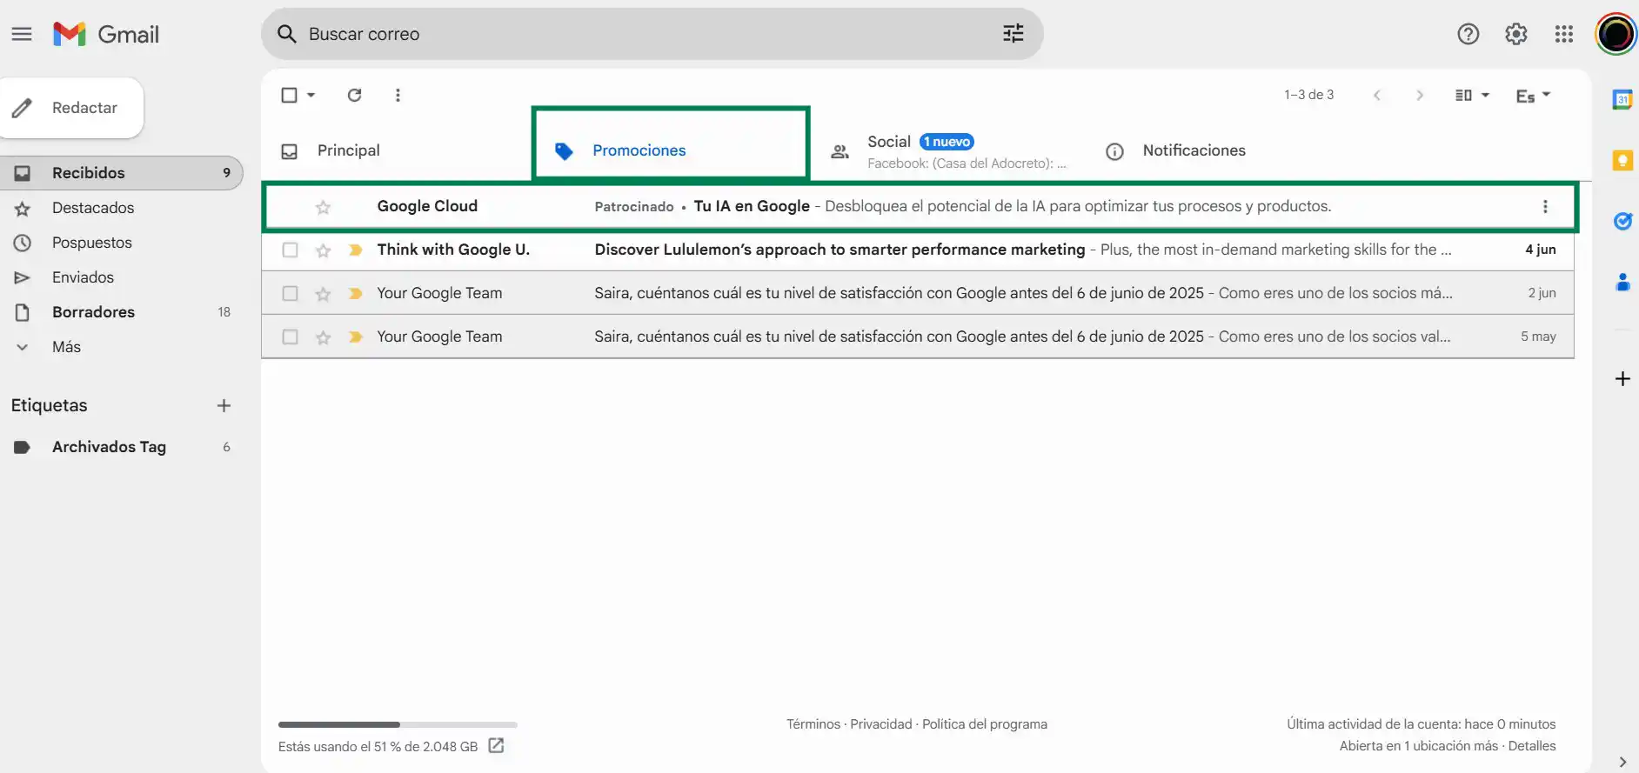Select the 5 may Google Team checkbox
Image resolution: width=1639 pixels, height=773 pixels.
(290, 337)
